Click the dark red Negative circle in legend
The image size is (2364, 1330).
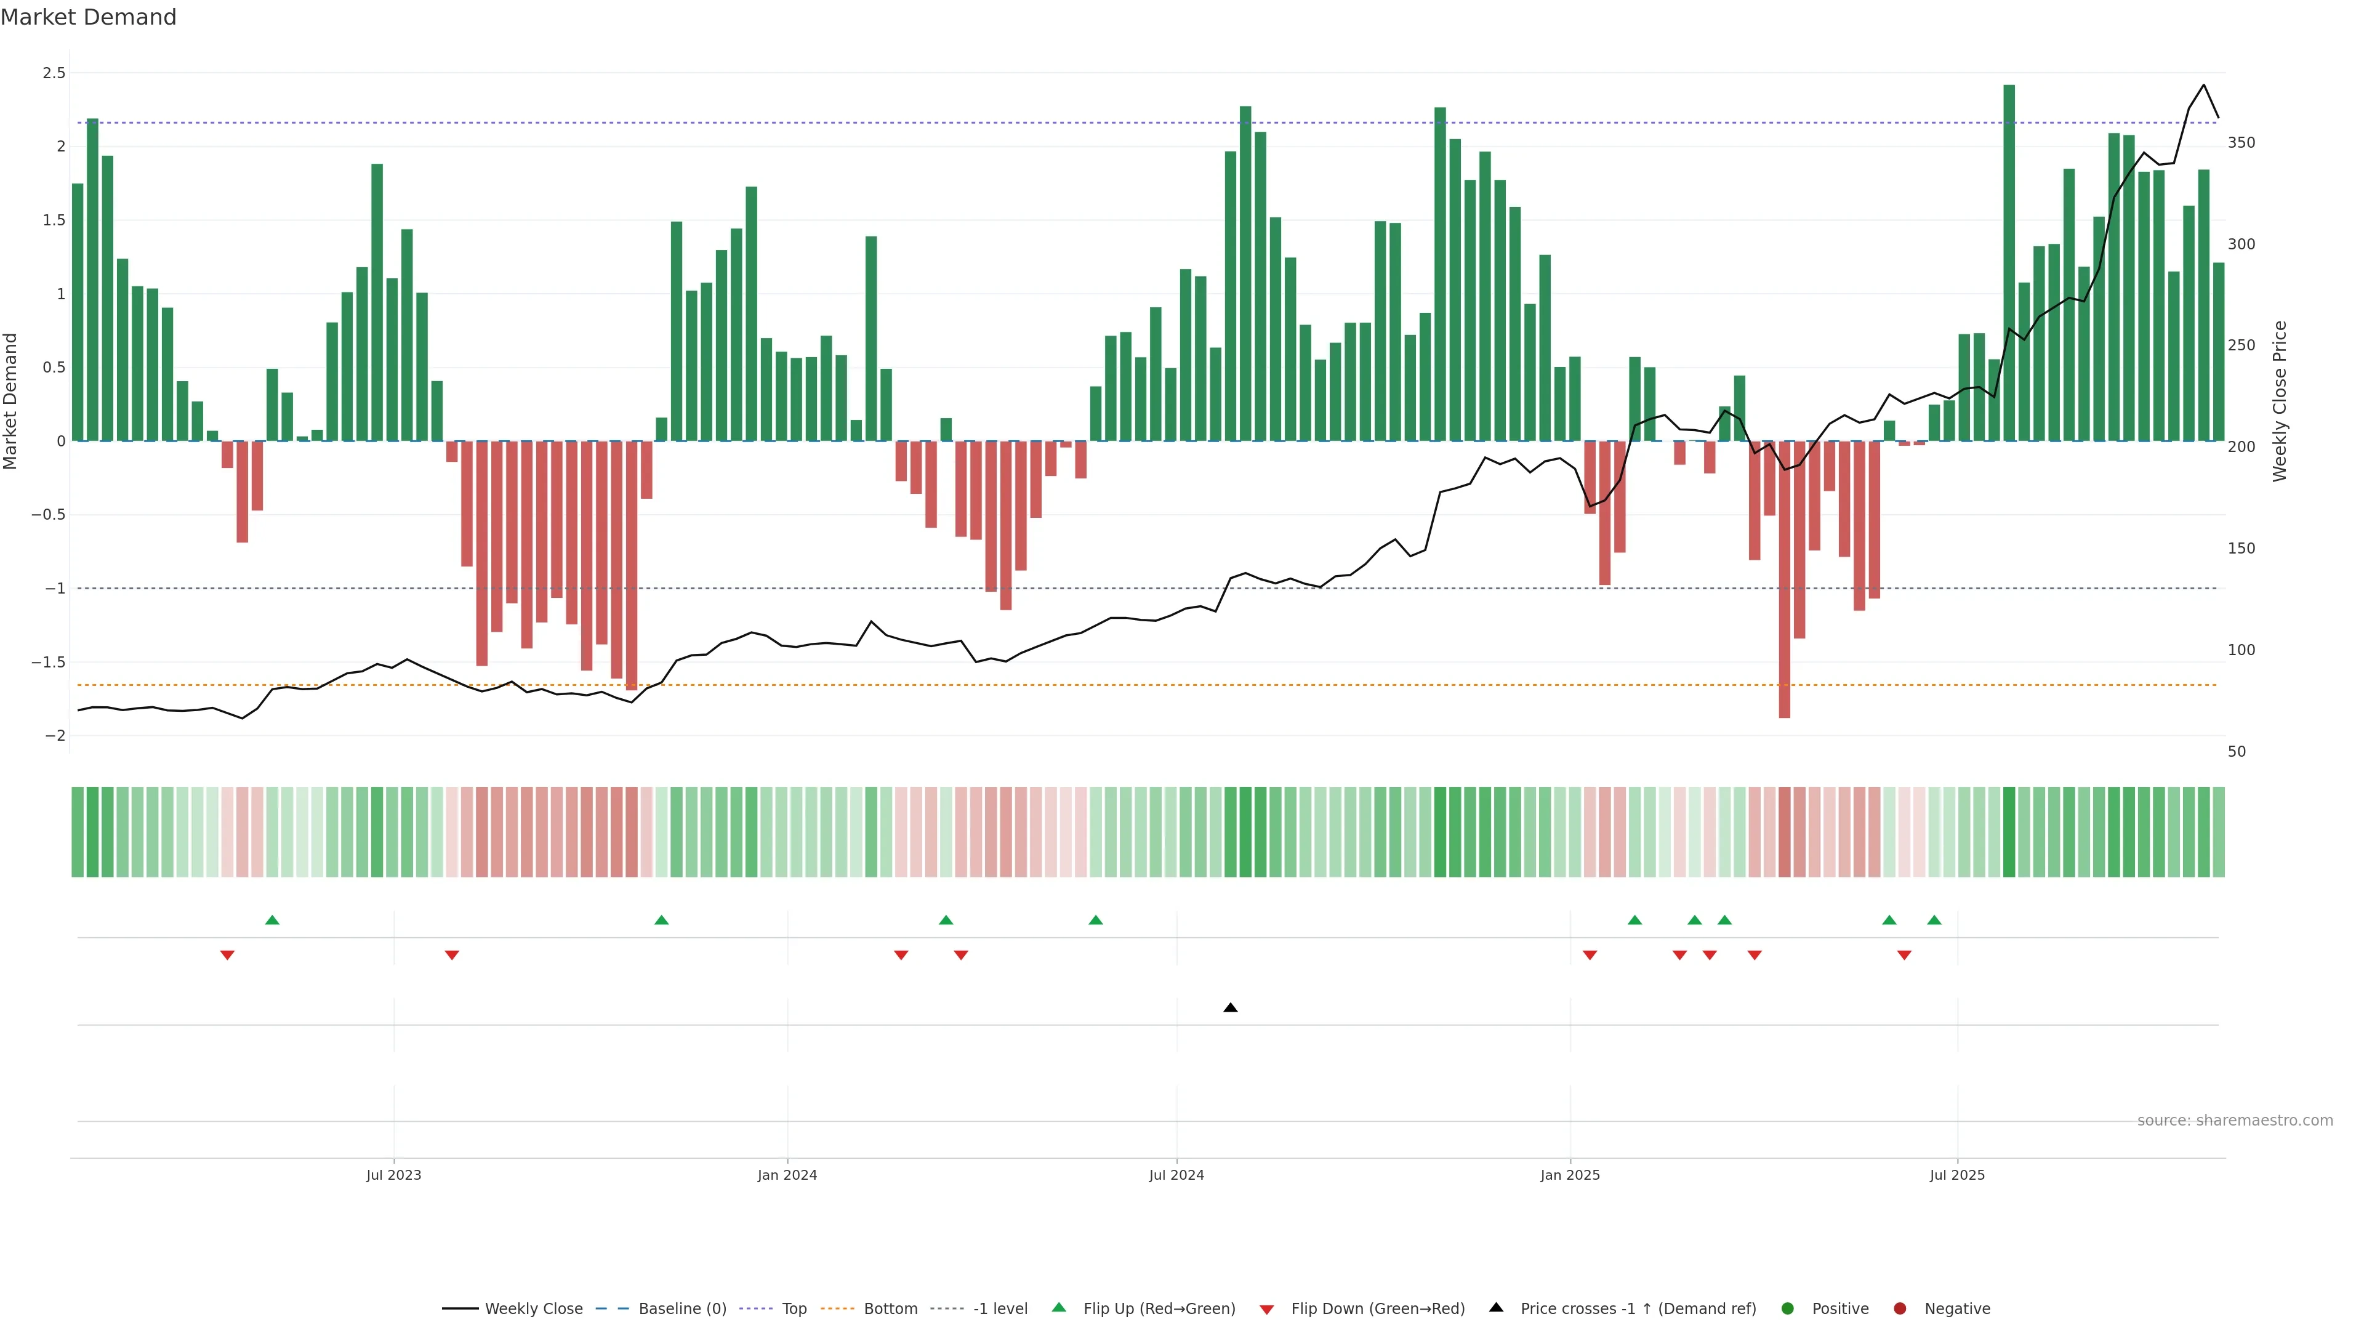click(x=1900, y=1309)
